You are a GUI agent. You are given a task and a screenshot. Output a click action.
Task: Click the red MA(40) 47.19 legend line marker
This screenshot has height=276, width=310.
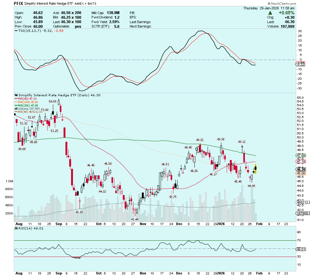coord(16,99)
